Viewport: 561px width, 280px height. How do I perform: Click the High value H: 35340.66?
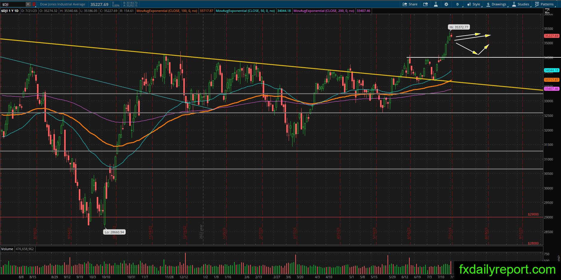(69, 11)
